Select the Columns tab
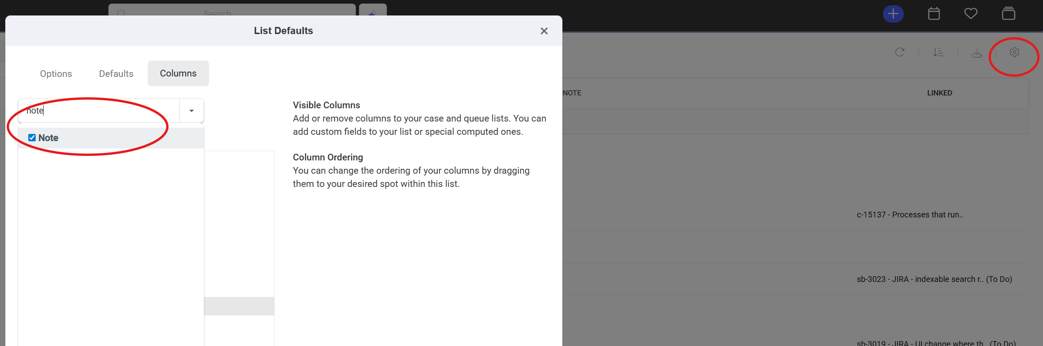The width and height of the screenshot is (1043, 346). point(178,73)
